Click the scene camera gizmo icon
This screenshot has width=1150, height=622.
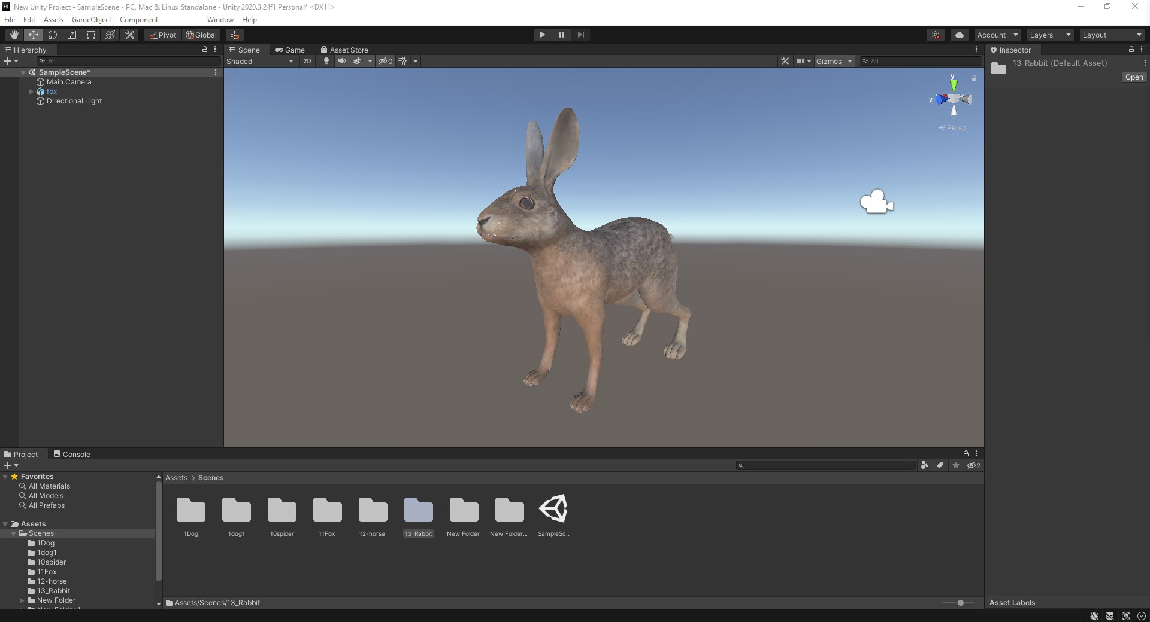point(877,202)
